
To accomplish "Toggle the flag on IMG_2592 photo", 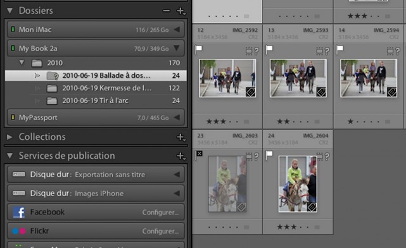I will (x=199, y=49).
